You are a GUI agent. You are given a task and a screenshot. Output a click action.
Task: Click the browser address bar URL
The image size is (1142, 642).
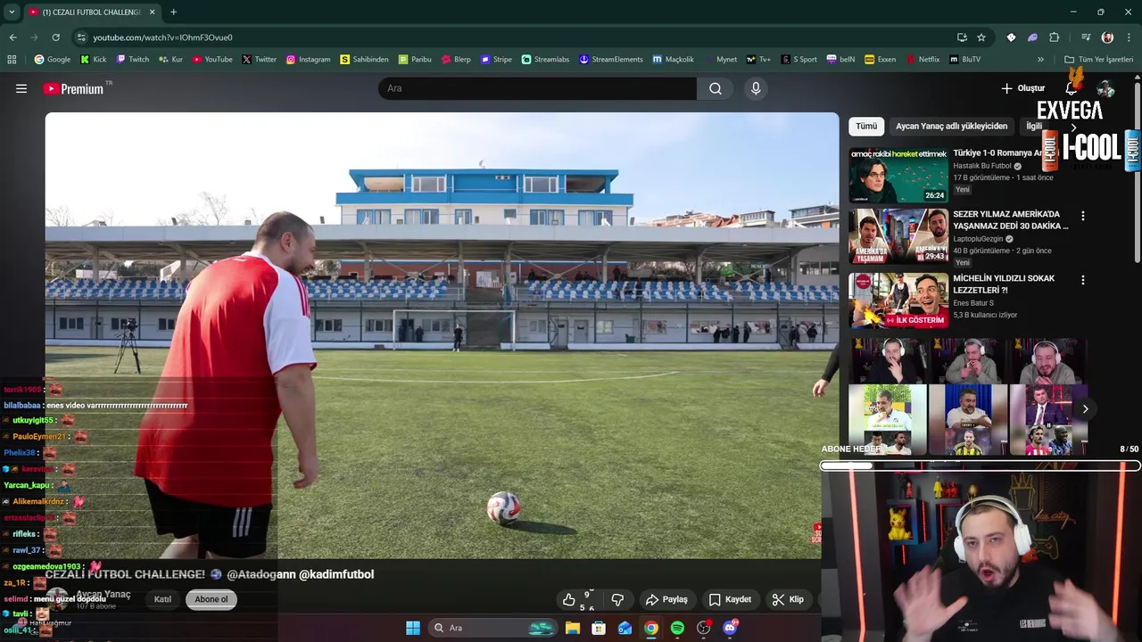tap(162, 37)
